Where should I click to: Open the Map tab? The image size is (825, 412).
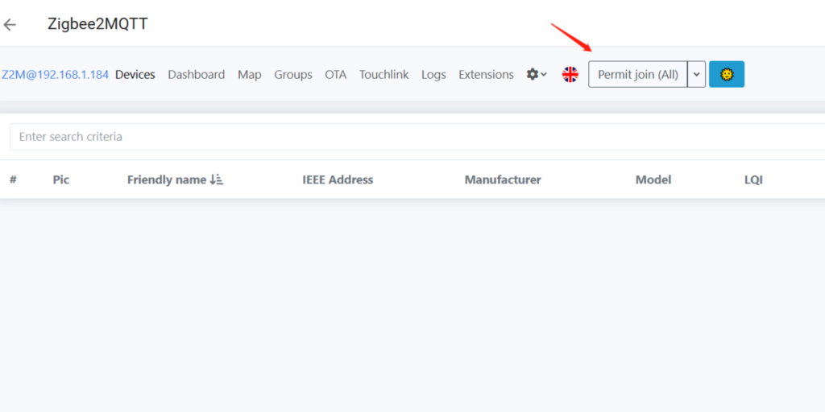[x=250, y=75]
